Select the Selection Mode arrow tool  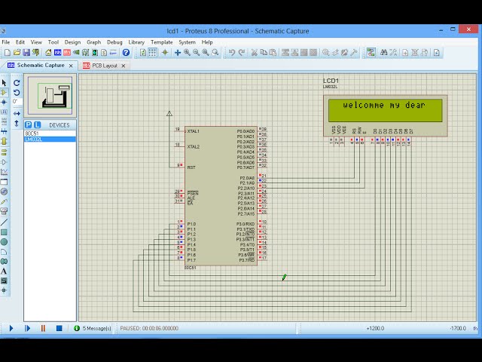coord(4,83)
